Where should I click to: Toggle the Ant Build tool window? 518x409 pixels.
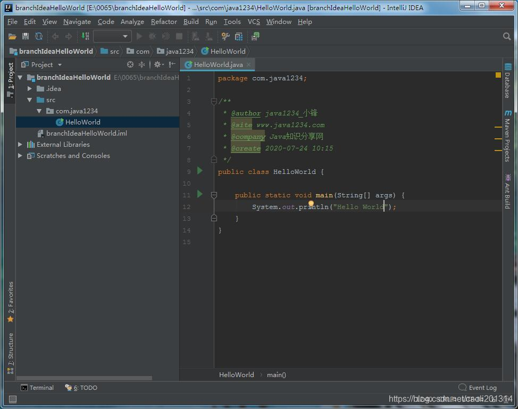507,191
